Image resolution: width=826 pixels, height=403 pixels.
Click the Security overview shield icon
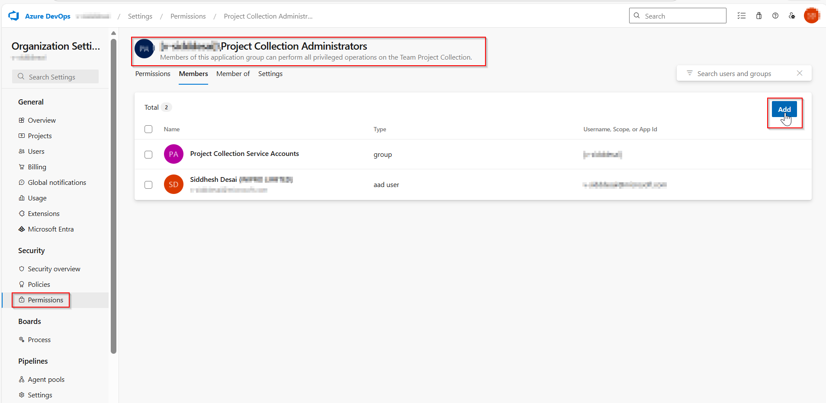(22, 269)
